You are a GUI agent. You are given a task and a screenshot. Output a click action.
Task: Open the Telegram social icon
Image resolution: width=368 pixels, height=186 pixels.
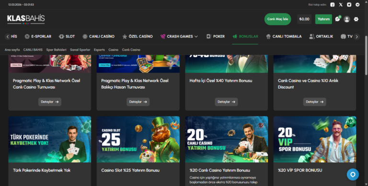[357, 5]
